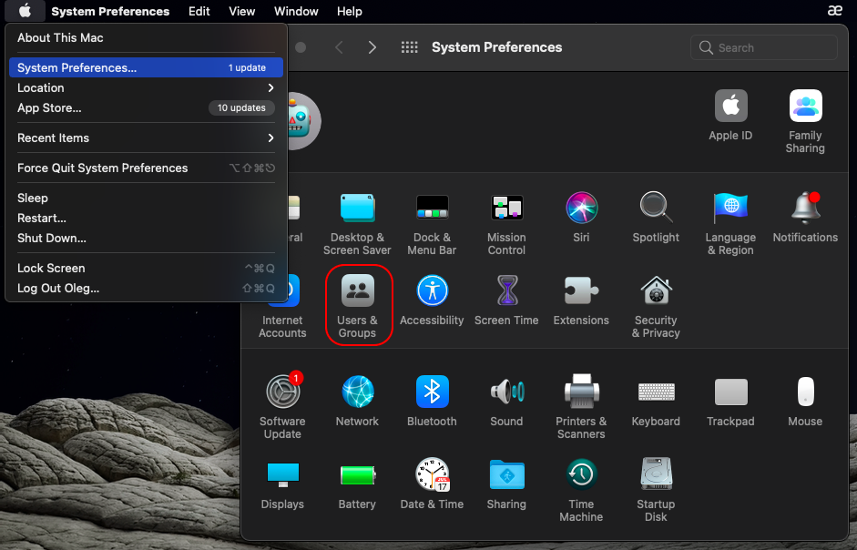
Task: Select Shut Down… from Apple menu
Action: pyautogui.click(x=146, y=238)
